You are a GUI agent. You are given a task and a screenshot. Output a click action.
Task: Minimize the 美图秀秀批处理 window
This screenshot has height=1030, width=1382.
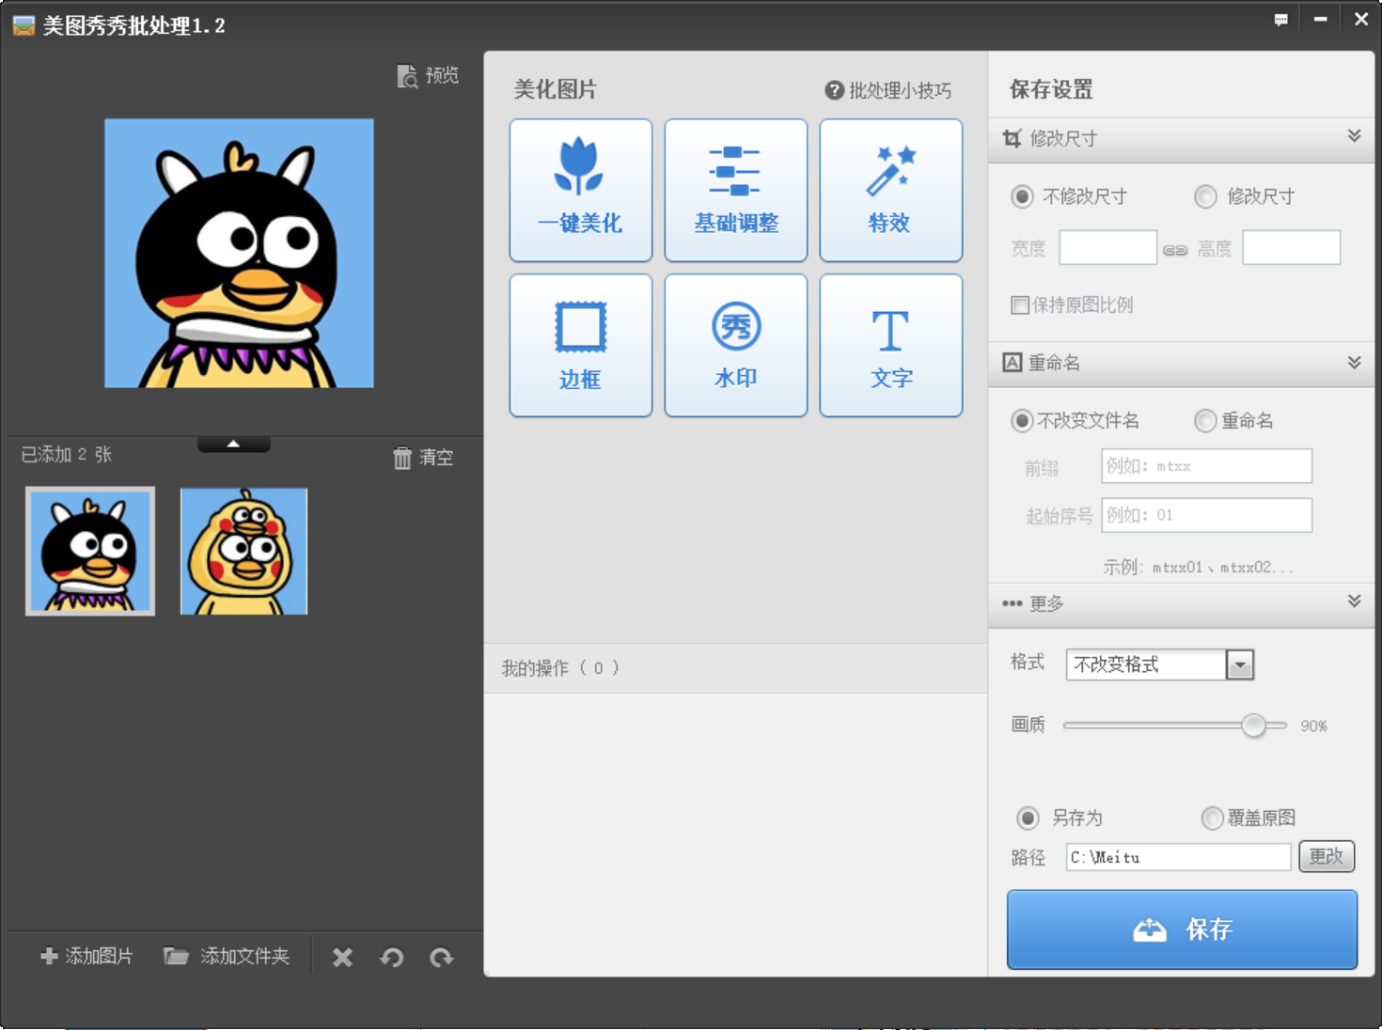[1320, 20]
